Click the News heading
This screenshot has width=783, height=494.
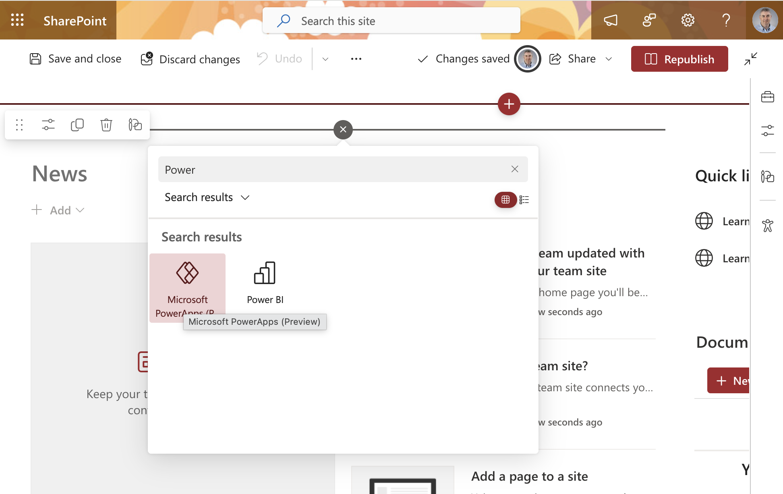coord(60,174)
